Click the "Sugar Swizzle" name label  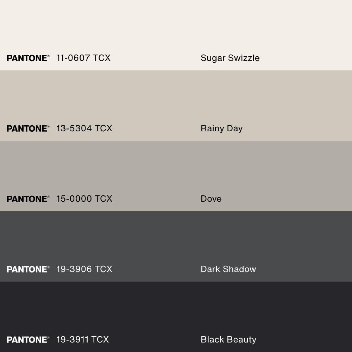point(230,58)
